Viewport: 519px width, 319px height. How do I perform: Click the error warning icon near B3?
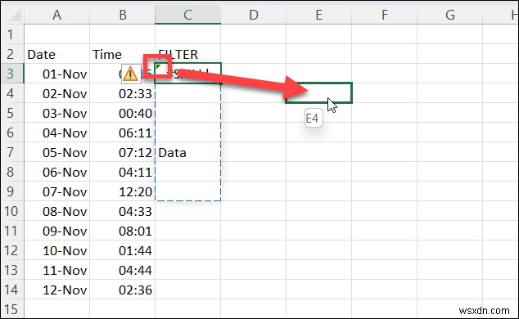pos(131,74)
